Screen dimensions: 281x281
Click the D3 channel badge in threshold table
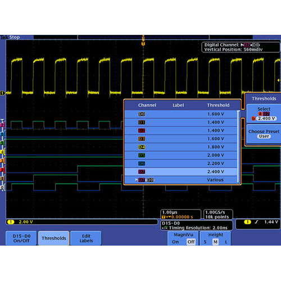tap(142, 139)
